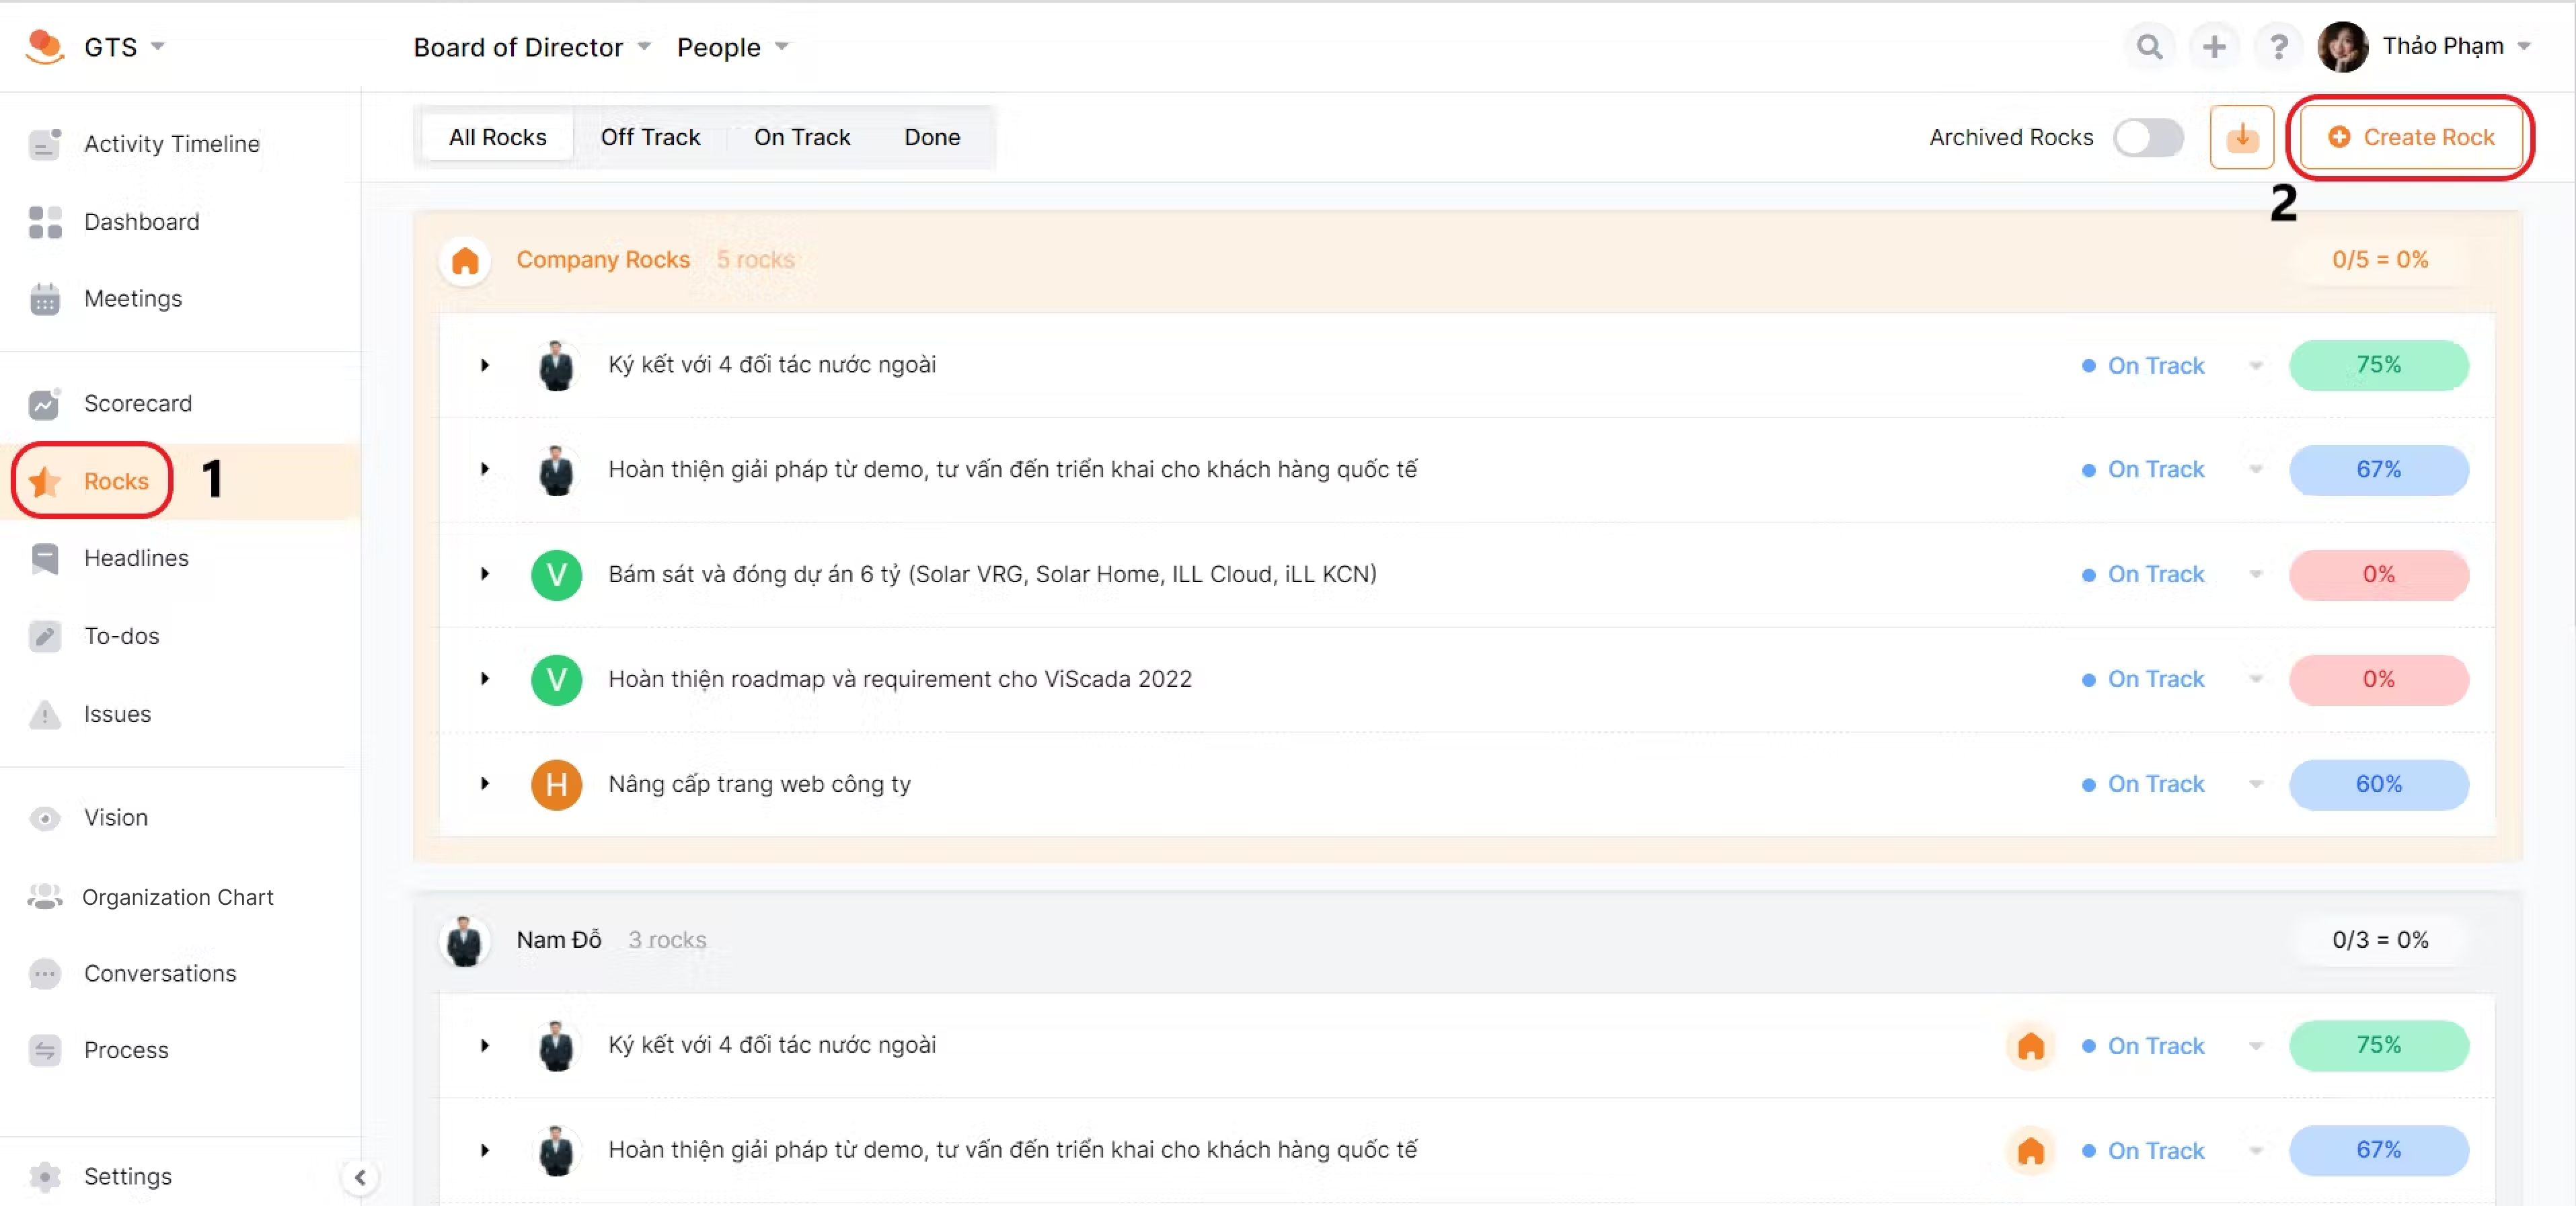2576x1206 pixels.
Task: Open status dropdown for Solar VRG rock
Action: tap(2255, 575)
